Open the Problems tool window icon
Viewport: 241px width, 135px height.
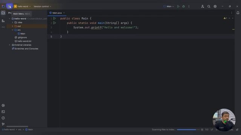[3, 118]
